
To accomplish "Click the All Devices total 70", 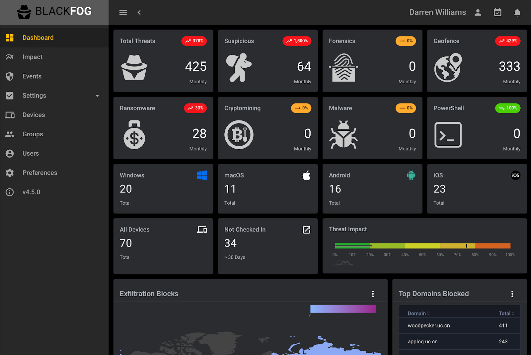I will pos(126,243).
